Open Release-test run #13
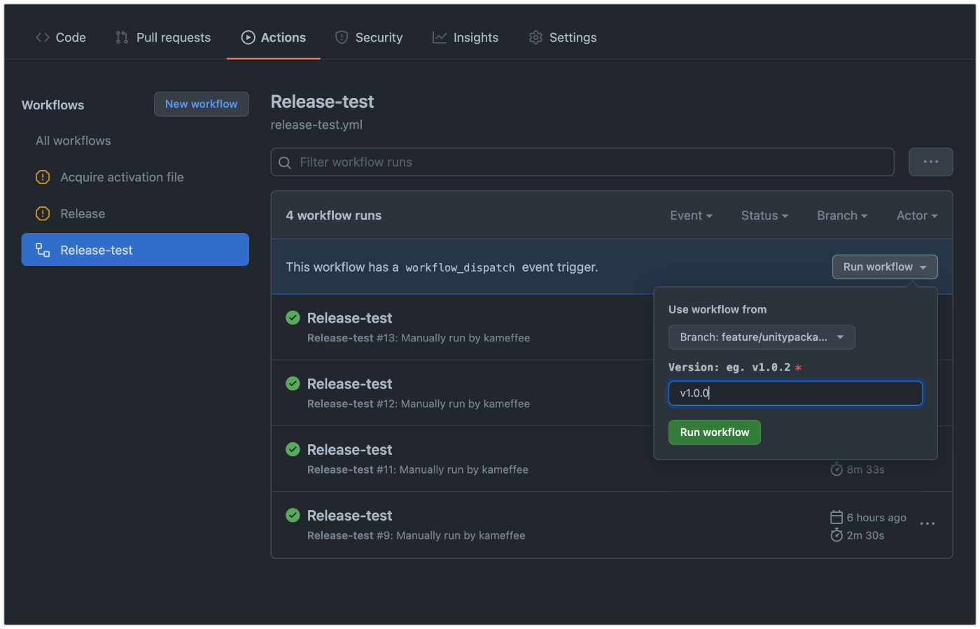Viewport: 980px width, 629px height. tap(349, 318)
